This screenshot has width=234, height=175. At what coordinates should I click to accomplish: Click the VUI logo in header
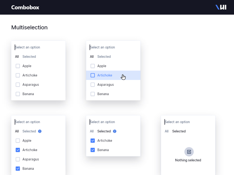[x=221, y=7]
